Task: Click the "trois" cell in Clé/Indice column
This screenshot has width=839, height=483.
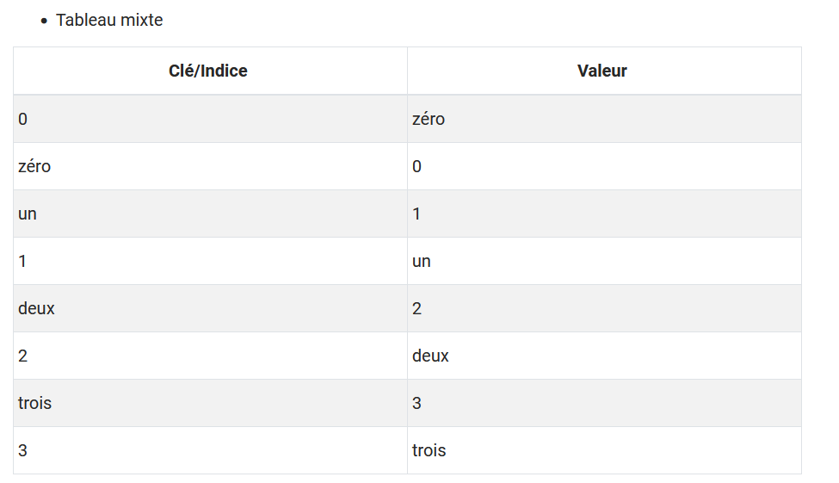Action: [35, 403]
